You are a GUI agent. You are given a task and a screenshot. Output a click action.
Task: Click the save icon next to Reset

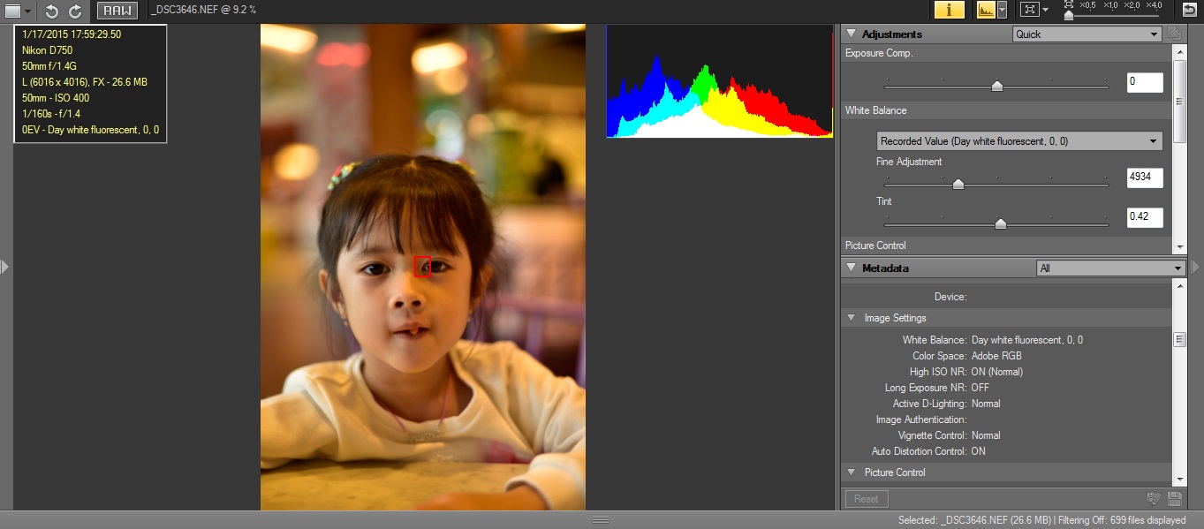coord(1175,499)
